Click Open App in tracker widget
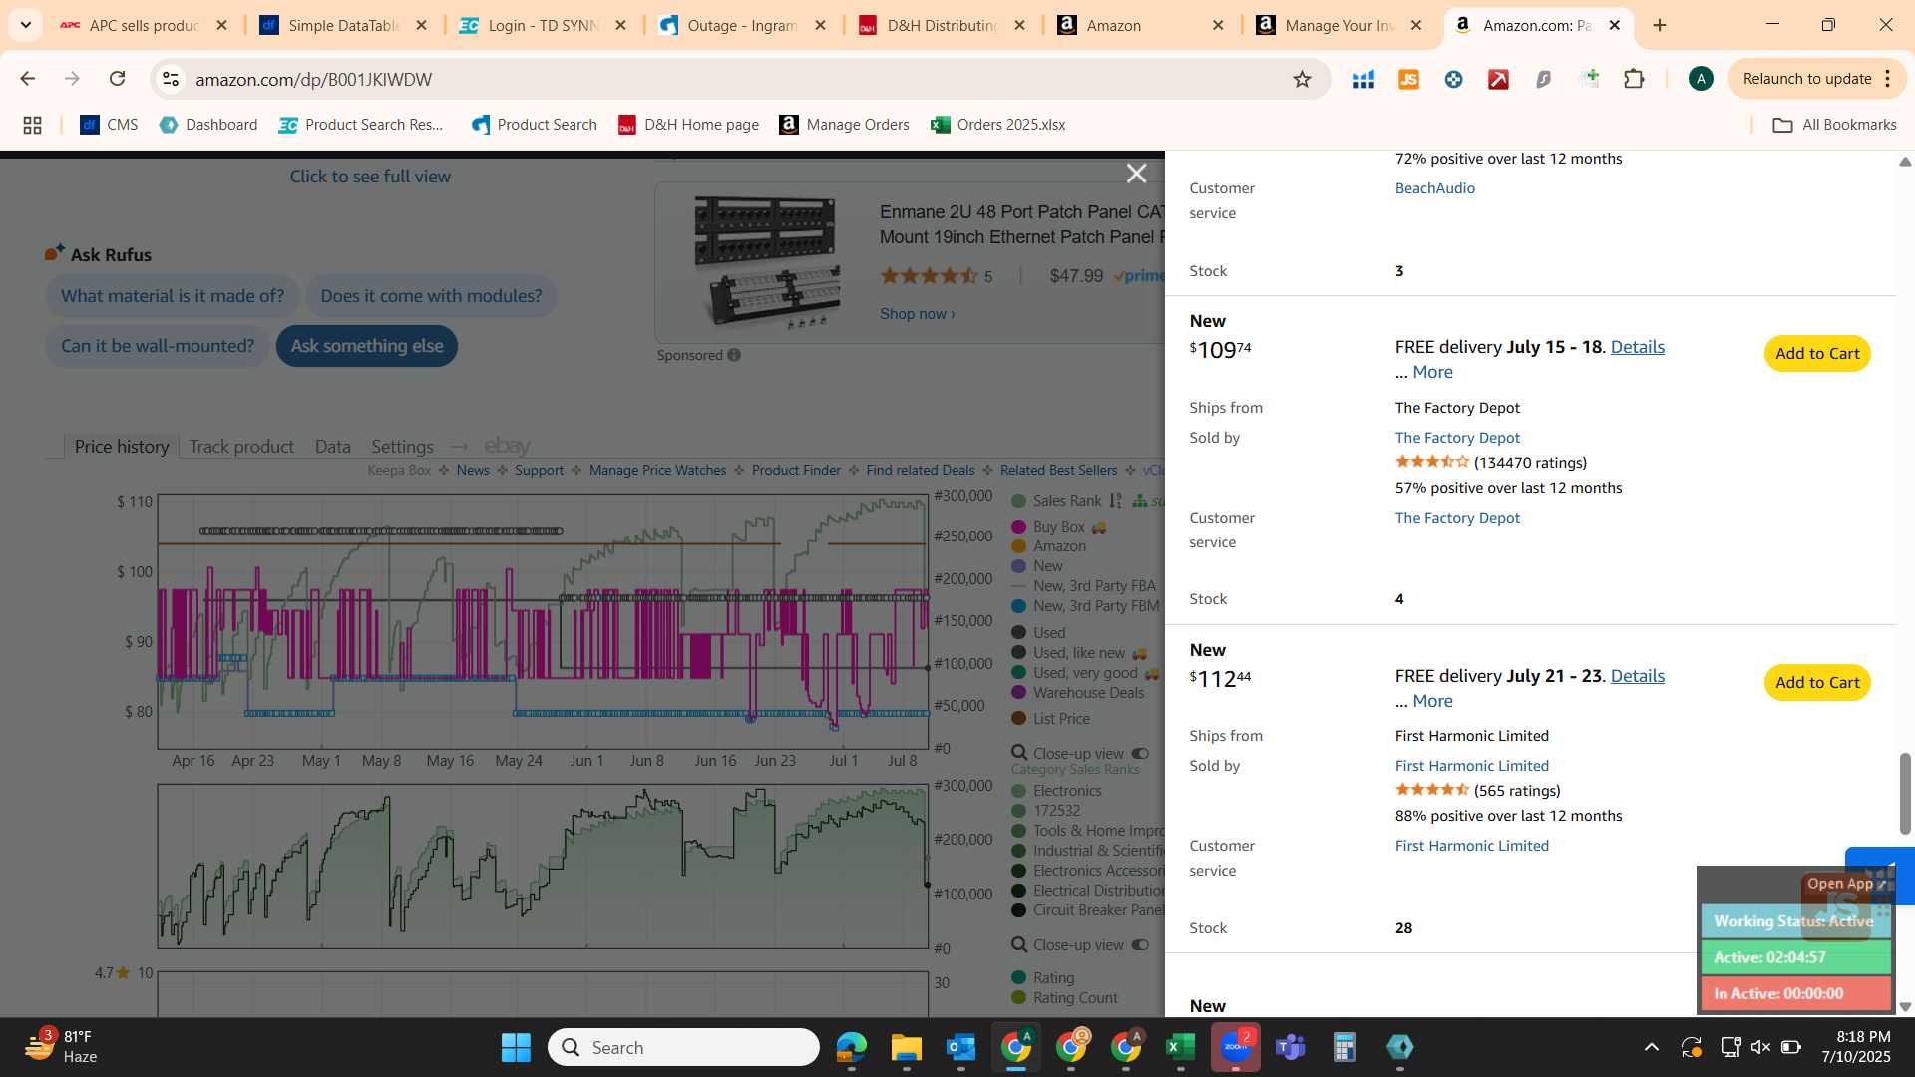Viewport: 1915px width, 1077px height. click(x=1845, y=884)
